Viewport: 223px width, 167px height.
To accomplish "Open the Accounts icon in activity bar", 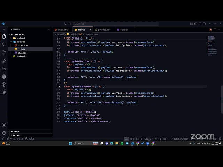I will pyautogui.click(x=4, y=125).
